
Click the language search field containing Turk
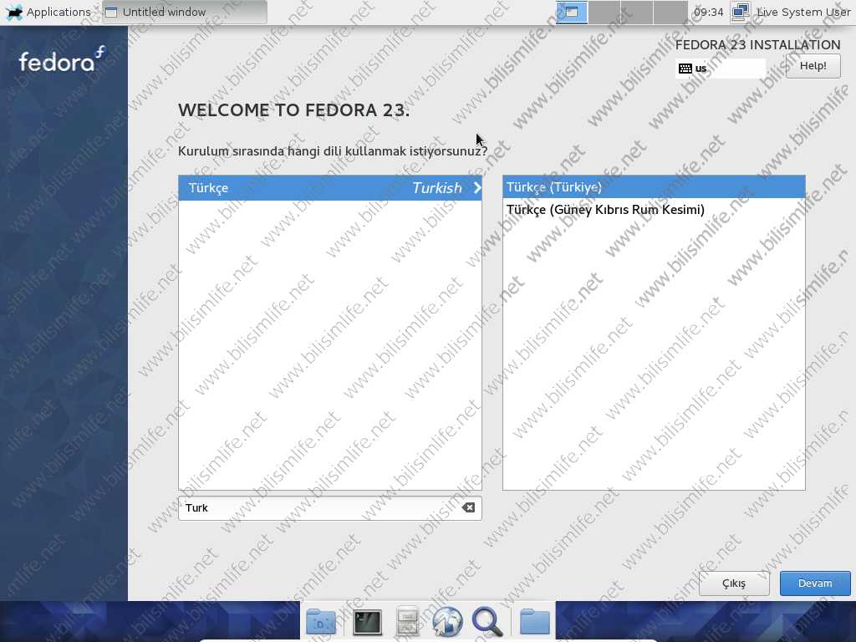329,508
